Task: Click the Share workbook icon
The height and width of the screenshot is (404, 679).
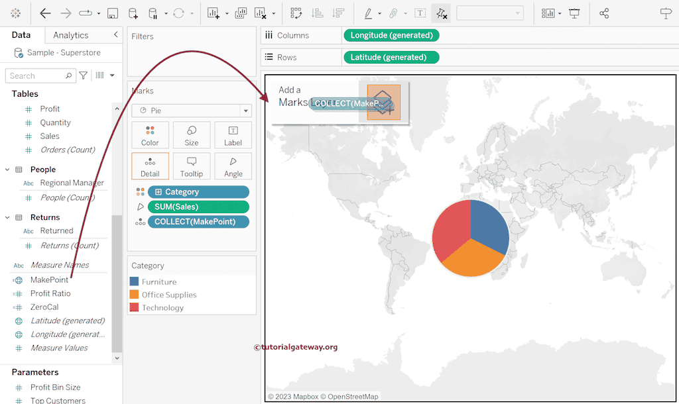Action: point(604,13)
